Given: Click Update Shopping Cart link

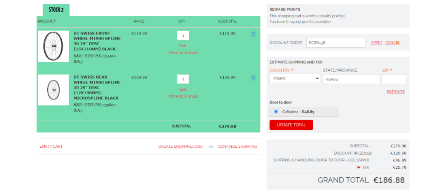Looking at the screenshot, I should pyautogui.click(x=181, y=146).
